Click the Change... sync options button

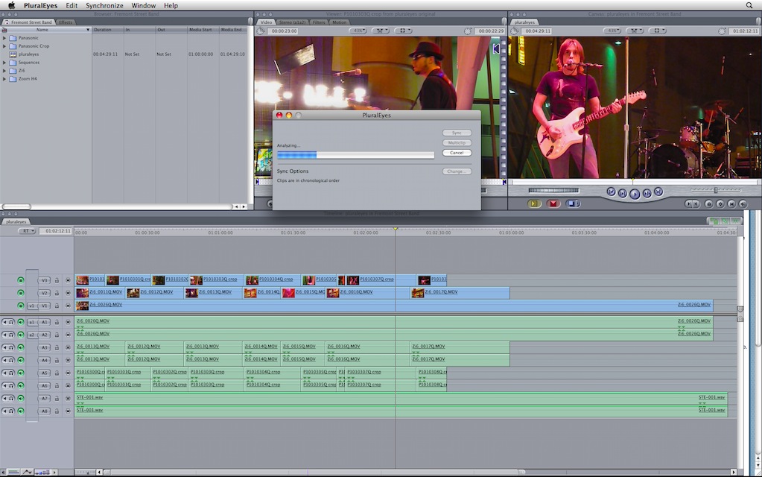click(x=457, y=171)
